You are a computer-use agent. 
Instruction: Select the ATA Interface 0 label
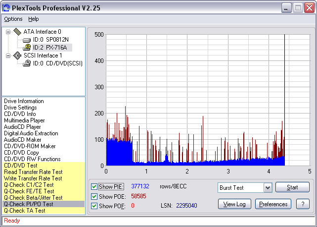coord(42,32)
